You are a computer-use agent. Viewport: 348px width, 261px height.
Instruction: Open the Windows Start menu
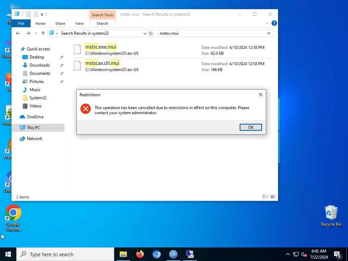pos(8,254)
